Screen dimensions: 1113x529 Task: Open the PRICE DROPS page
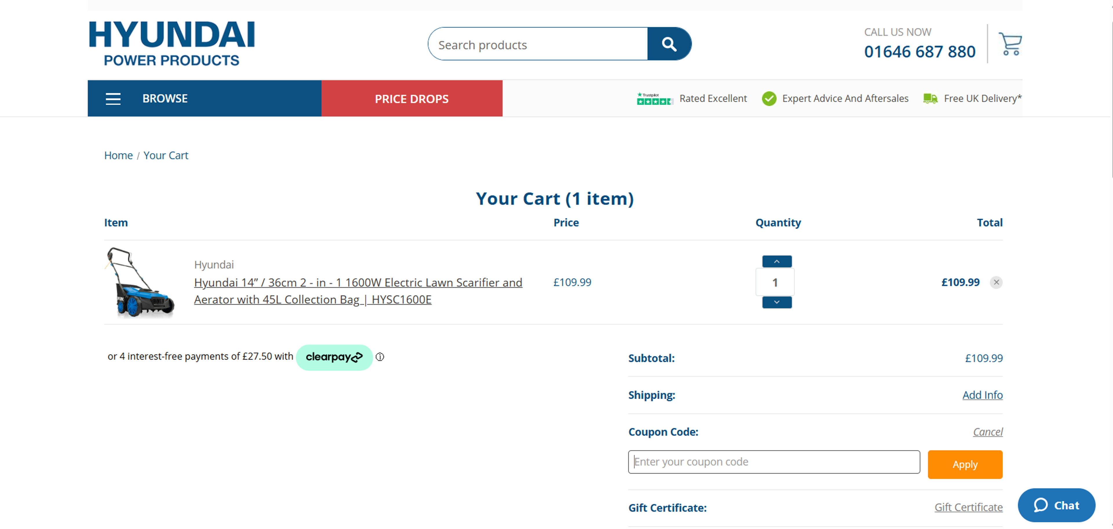411,99
